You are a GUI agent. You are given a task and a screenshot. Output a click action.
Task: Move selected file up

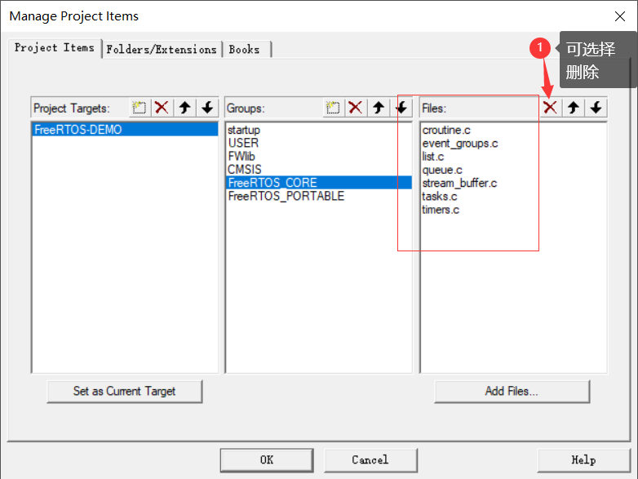(574, 108)
